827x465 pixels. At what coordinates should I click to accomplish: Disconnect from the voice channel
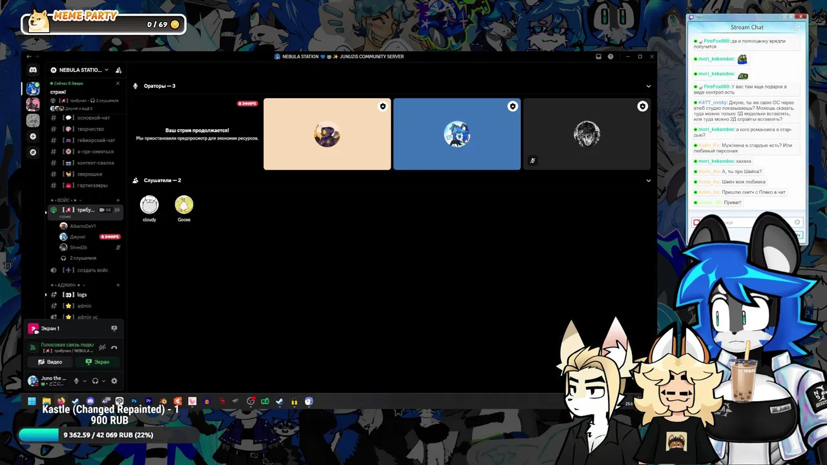pos(114,347)
